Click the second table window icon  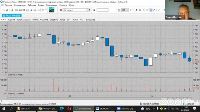[x=20, y=10]
